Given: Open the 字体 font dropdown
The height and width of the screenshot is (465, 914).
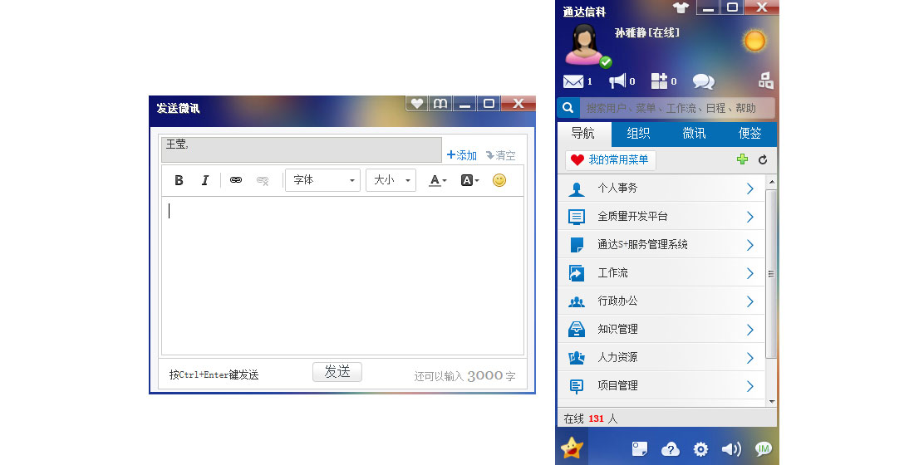Looking at the screenshot, I should coord(322,180).
